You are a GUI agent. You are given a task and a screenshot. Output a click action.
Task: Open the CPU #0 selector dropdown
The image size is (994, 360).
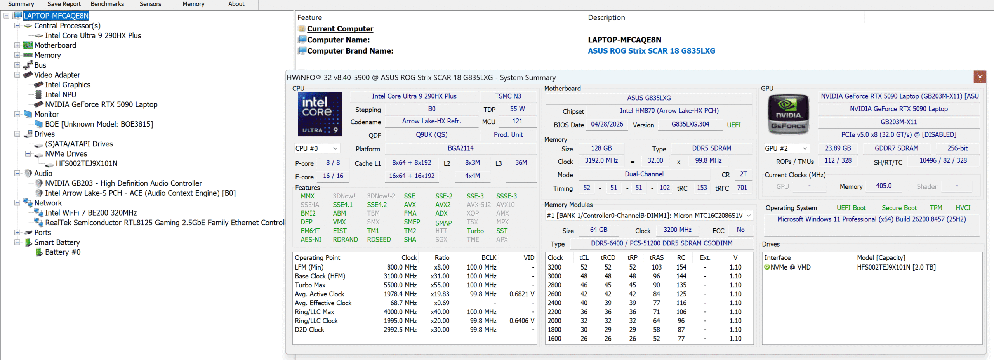tap(317, 148)
